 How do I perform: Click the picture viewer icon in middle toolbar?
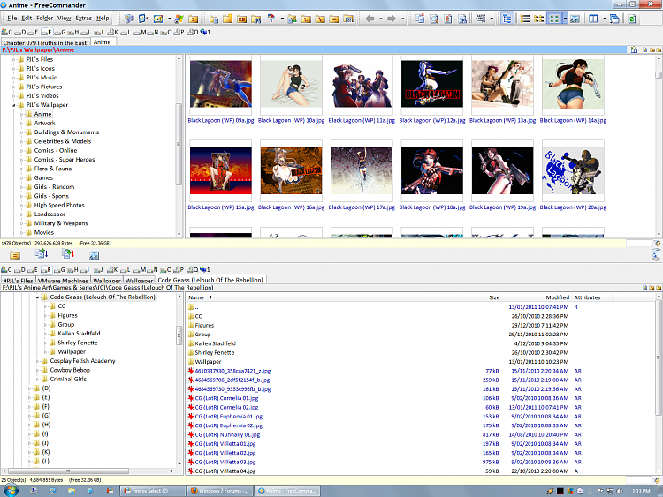(x=94, y=255)
